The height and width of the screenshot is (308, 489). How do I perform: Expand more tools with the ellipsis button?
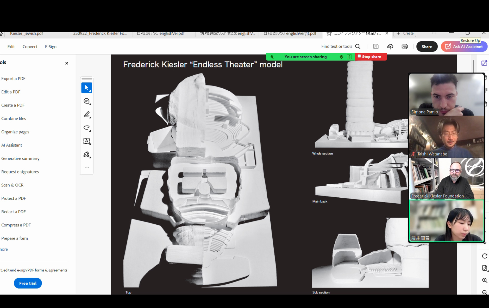click(x=87, y=168)
